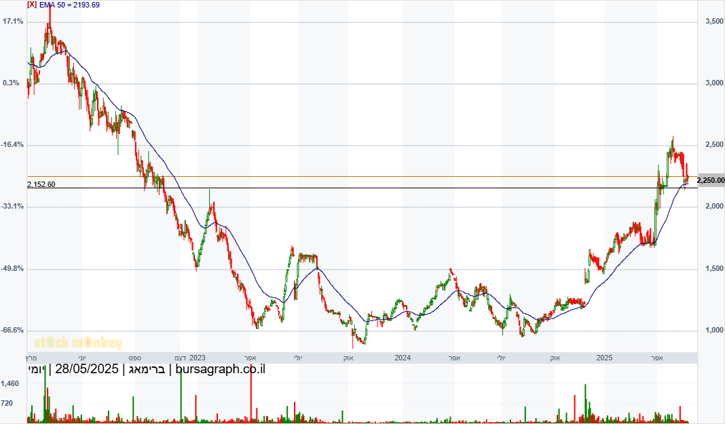
Task: Remove EMA 50 indicator via [X]
Action: point(32,5)
